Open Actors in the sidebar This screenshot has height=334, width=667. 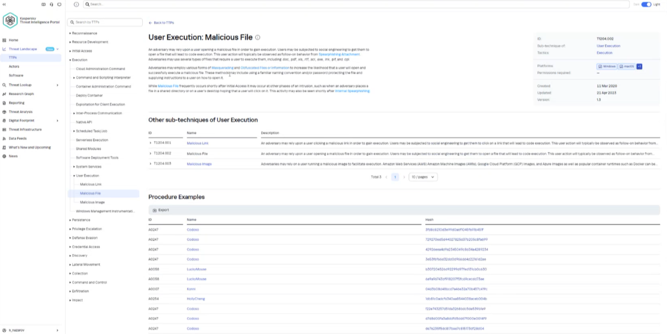(14, 66)
